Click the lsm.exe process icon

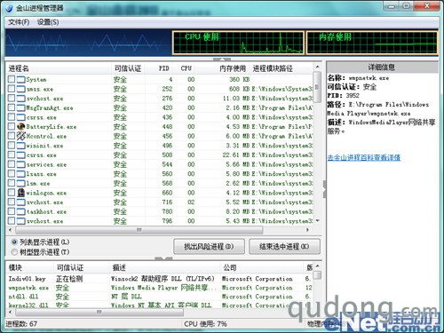[x=20, y=184]
